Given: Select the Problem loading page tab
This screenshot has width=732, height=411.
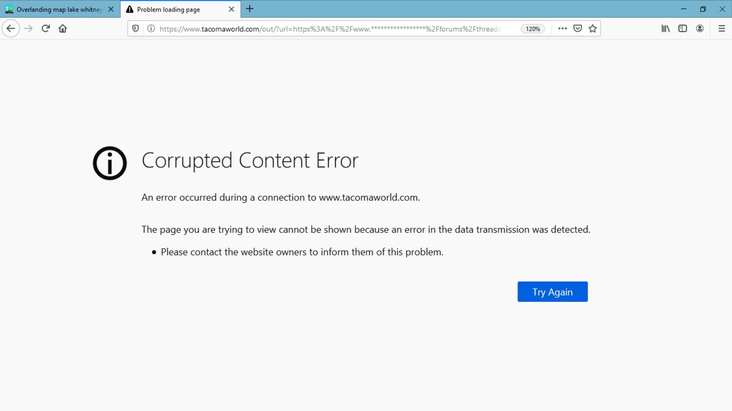Looking at the screenshot, I should tap(180, 10).
